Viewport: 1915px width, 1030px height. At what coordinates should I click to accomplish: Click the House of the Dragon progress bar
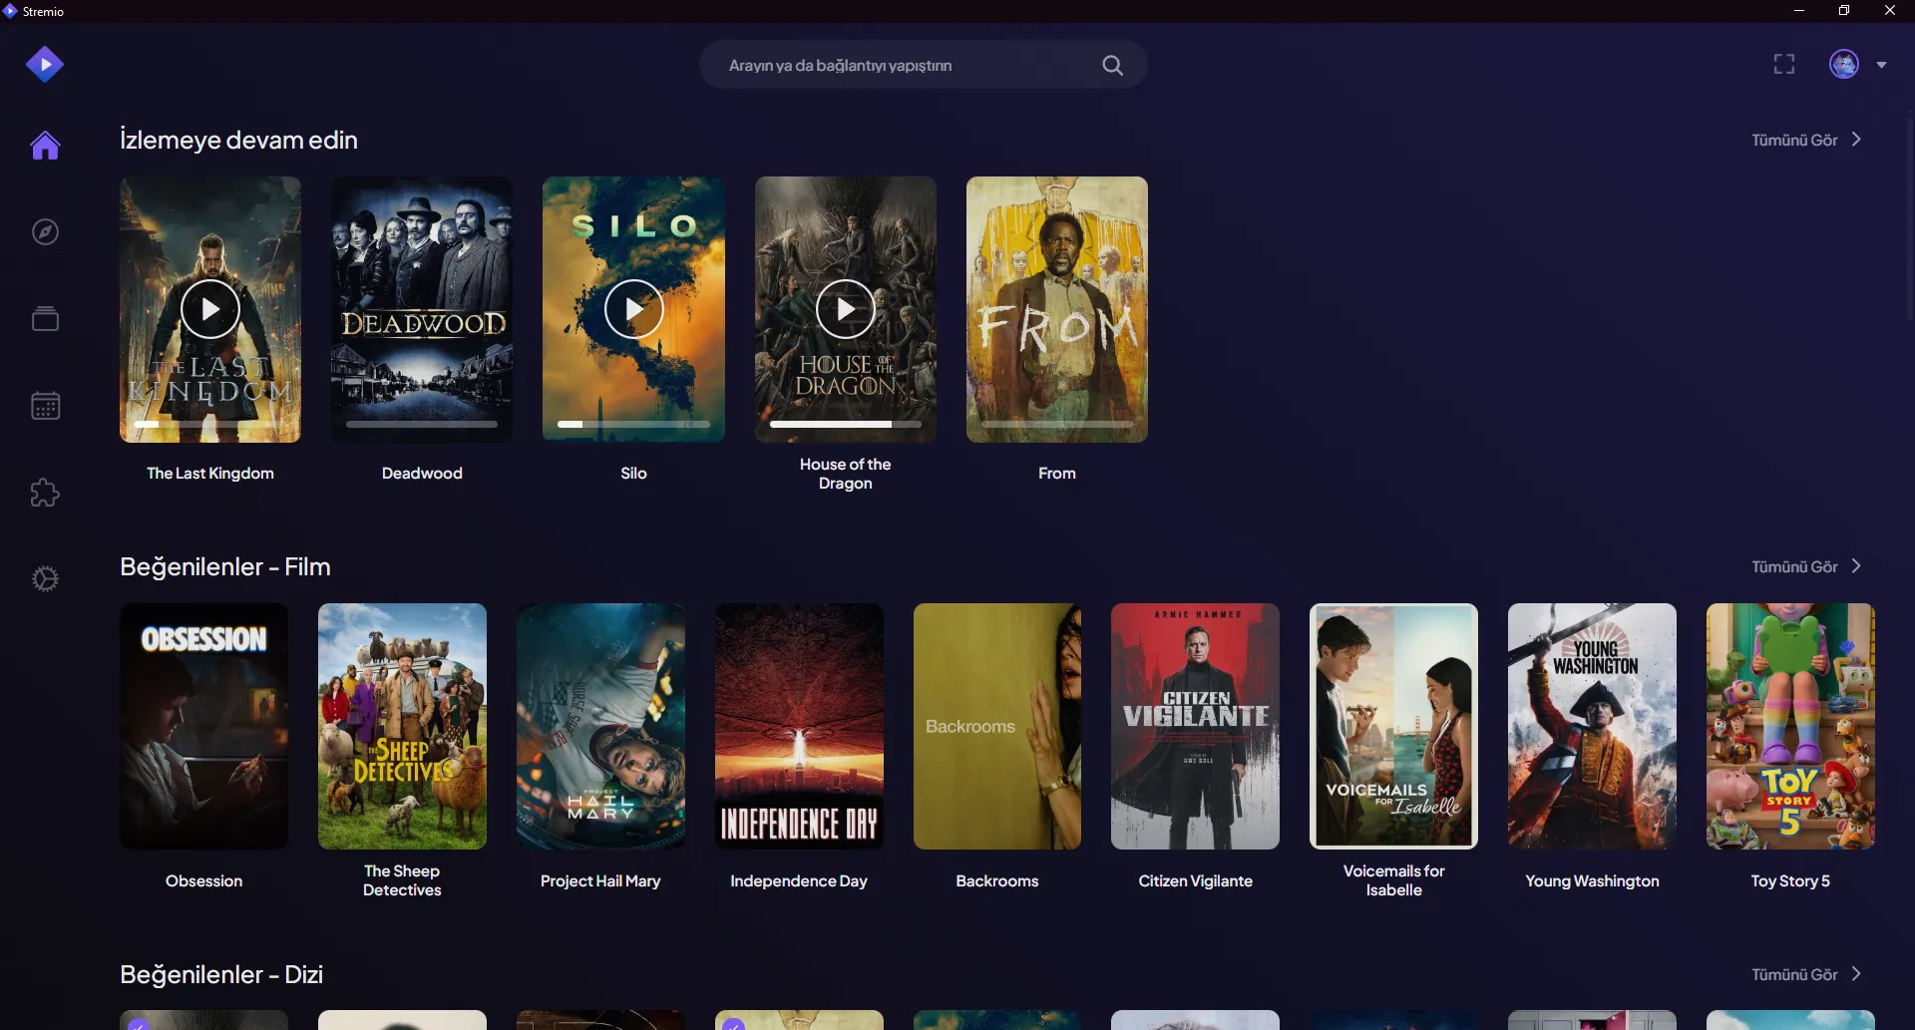coord(846,425)
